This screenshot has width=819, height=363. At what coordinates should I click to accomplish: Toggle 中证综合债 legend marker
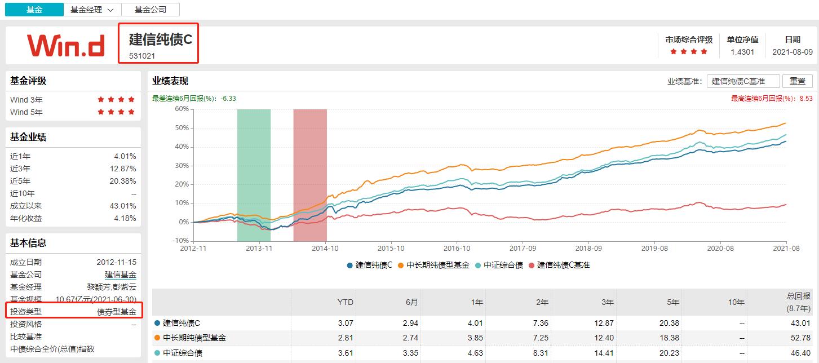[x=478, y=265]
